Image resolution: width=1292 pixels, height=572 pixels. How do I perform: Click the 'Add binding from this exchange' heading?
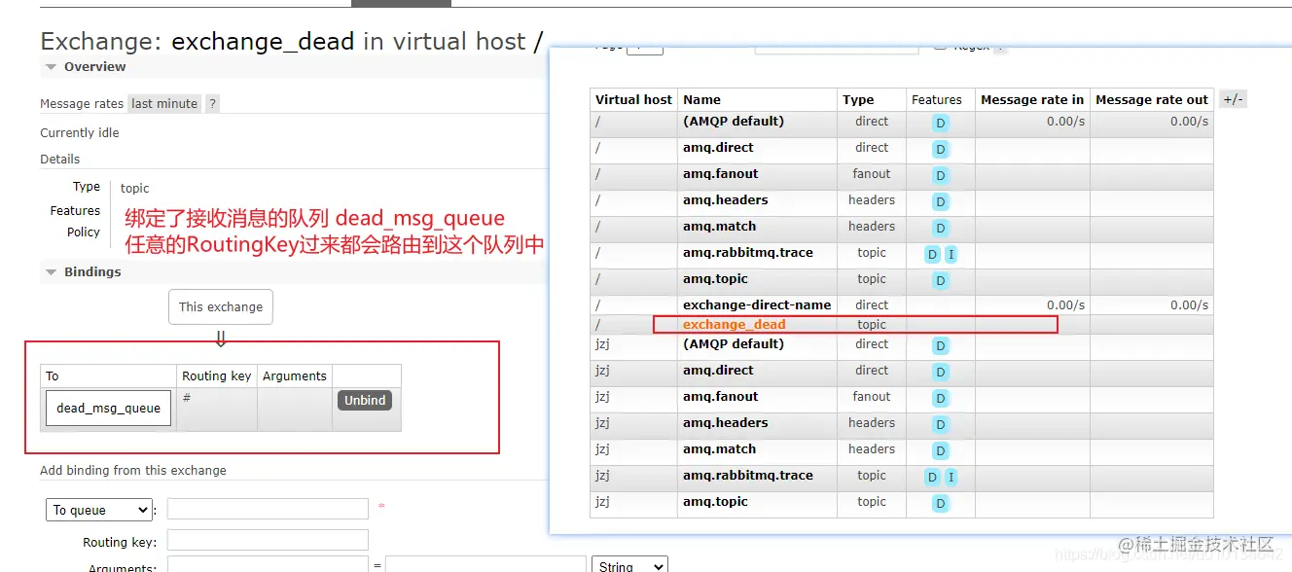tap(133, 471)
